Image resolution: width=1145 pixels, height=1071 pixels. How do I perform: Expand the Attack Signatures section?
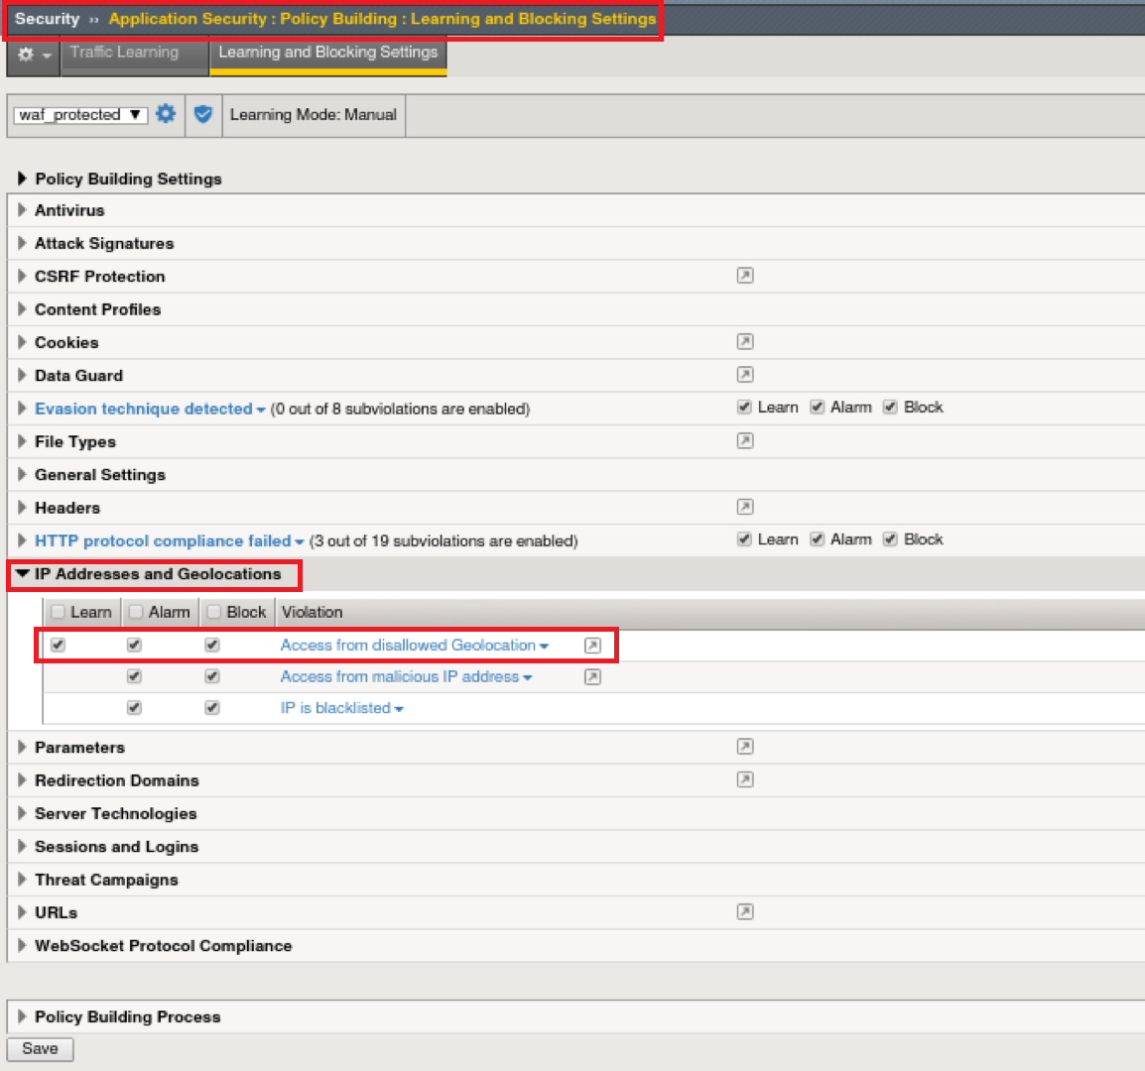tap(22, 243)
